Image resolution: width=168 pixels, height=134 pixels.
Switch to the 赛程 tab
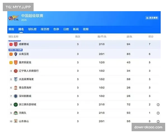11,29
